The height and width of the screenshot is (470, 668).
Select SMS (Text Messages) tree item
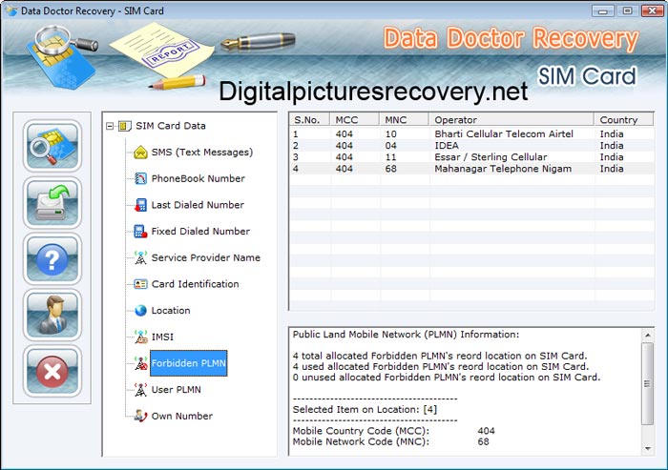pyautogui.click(x=202, y=152)
